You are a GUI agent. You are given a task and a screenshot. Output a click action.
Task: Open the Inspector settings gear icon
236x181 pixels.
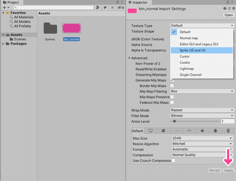[234, 8]
